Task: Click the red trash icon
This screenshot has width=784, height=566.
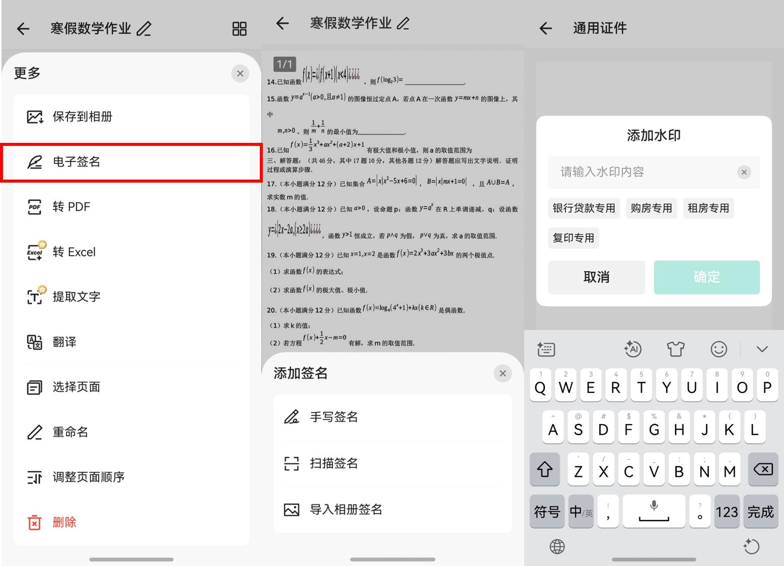Action: point(34,522)
